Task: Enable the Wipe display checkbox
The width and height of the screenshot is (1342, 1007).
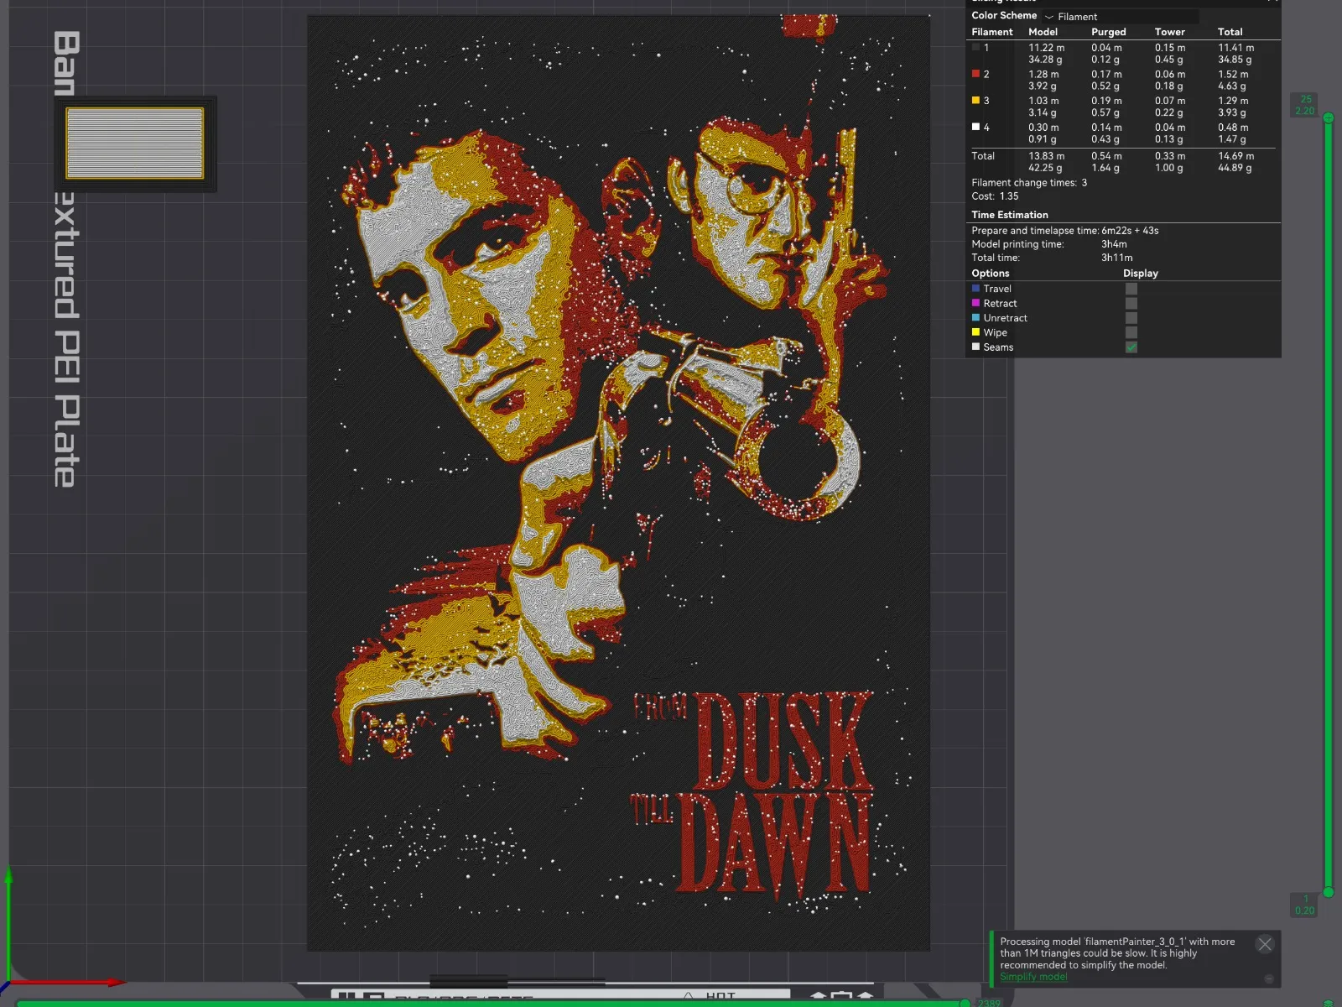Action: click(x=1131, y=332)
